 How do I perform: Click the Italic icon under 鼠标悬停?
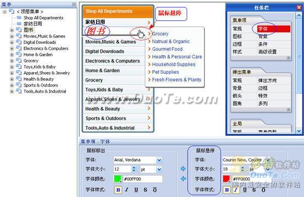(x=236, y=190)
